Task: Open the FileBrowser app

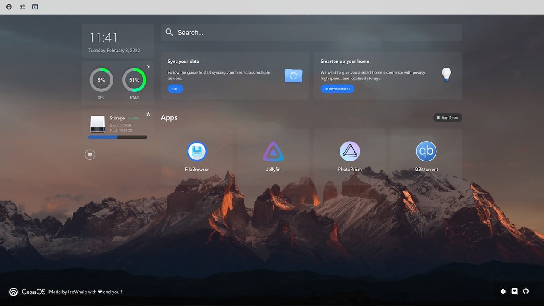Action: coord(197,152)
